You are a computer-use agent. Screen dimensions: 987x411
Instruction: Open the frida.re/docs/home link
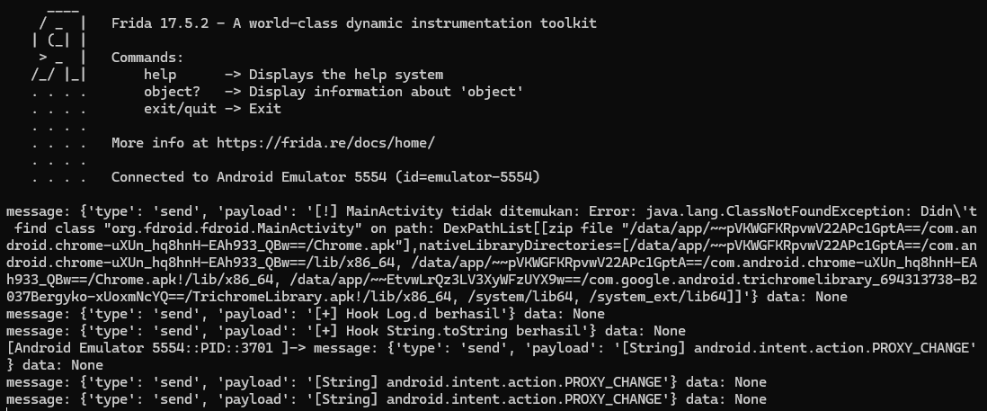[325, 143]
